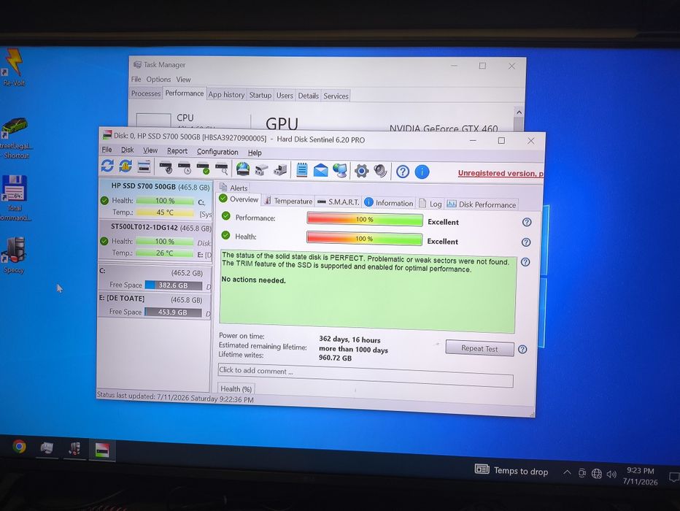The image size is (680, 511).
Task: Click the e-mail envelope toolbar icon
Action: click(x=320, y=171)
